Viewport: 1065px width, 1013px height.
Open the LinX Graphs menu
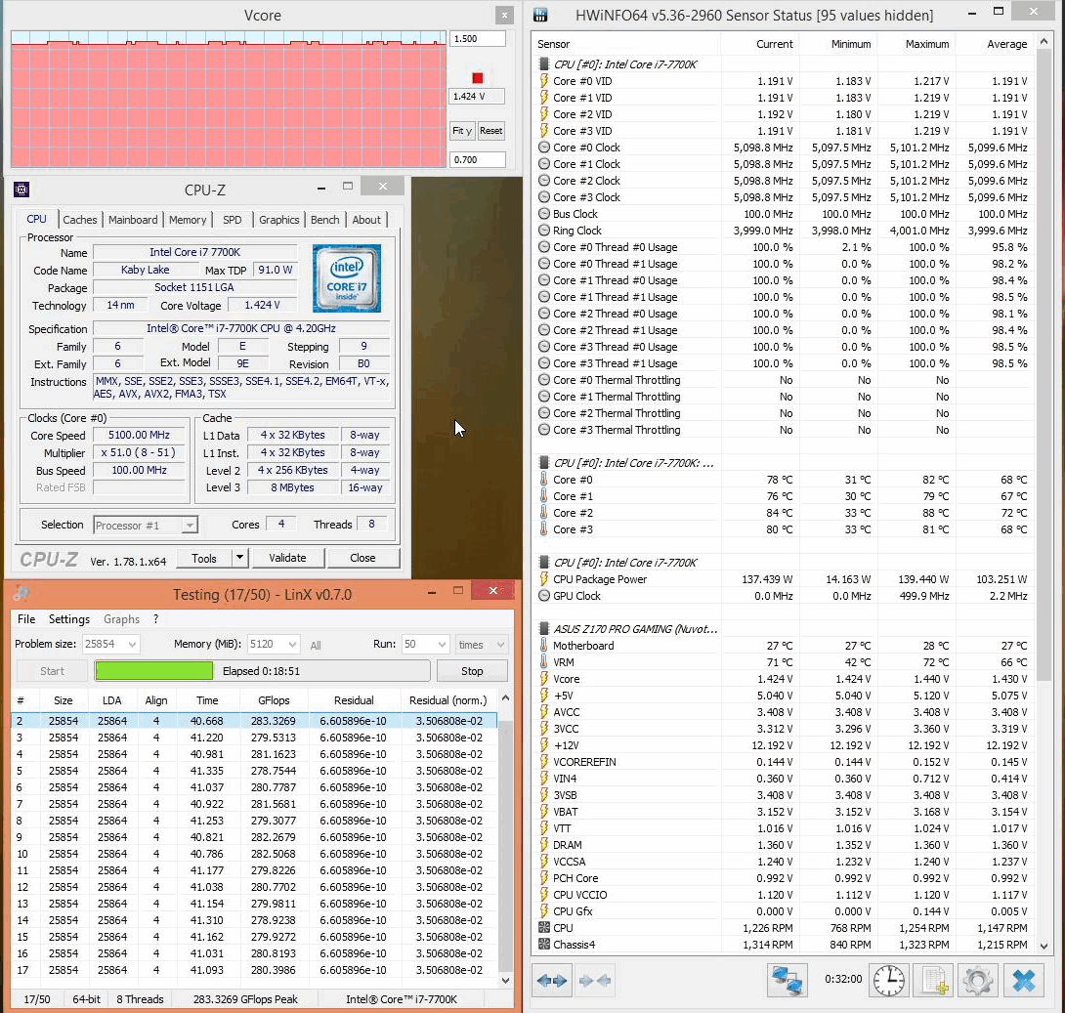[x=121, y=619]
